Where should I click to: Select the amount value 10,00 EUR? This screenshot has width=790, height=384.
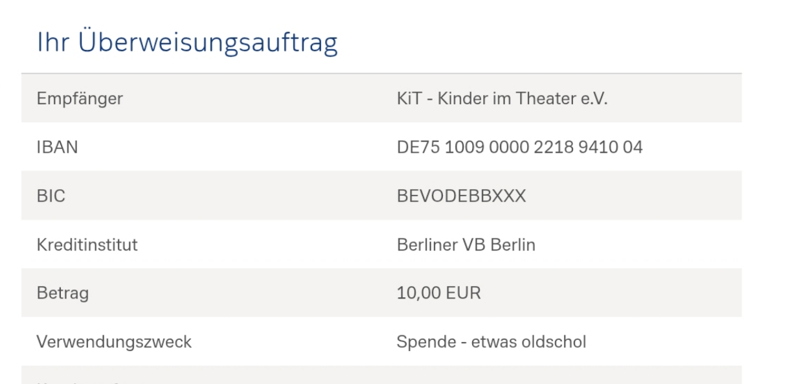pyautogui.click(x=438, y=293)
